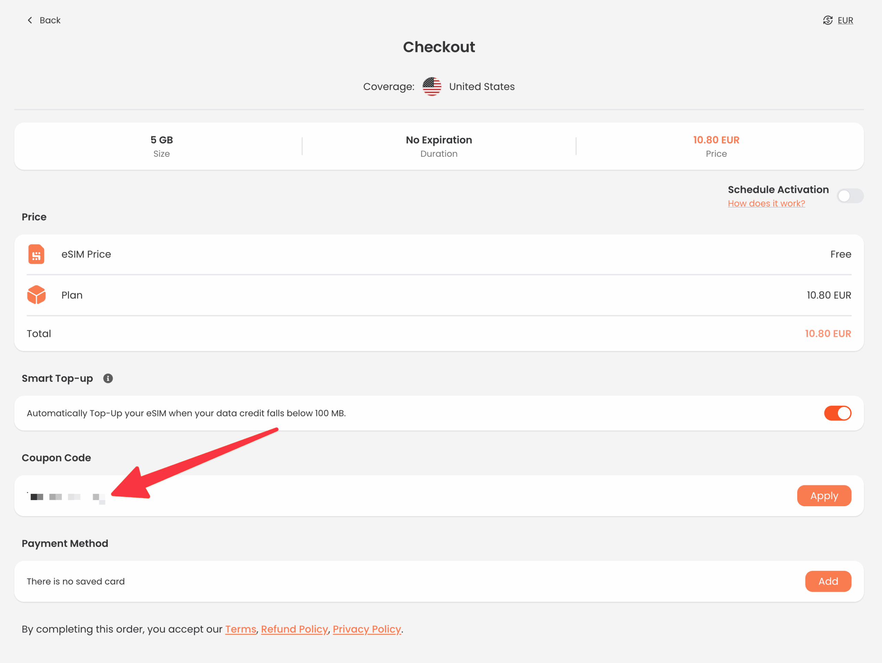Open the Refund Policy link

pos(294,629)
